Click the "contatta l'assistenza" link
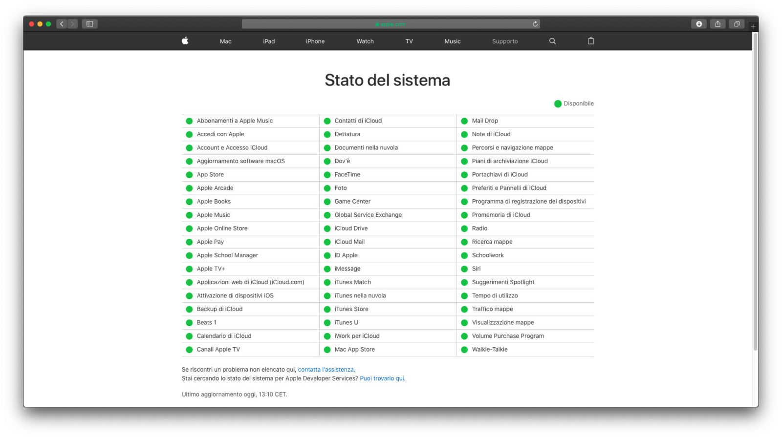782x438 pixels. [326, 370]
